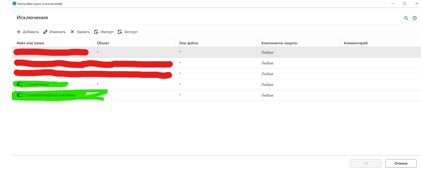The width and height of the screenshot is (421, 170).
Task: Toggle off the C:\Games\Steam\ exclusion switch
Action: 20,84
